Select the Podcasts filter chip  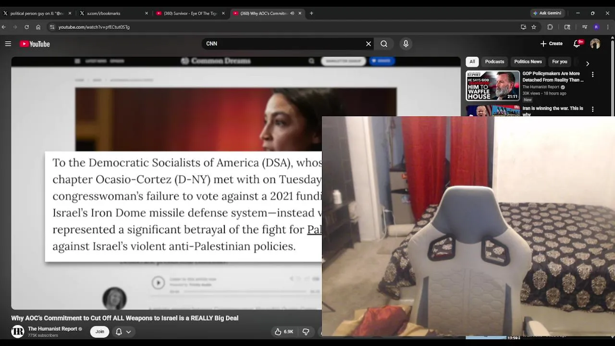(x=494, y=62)
